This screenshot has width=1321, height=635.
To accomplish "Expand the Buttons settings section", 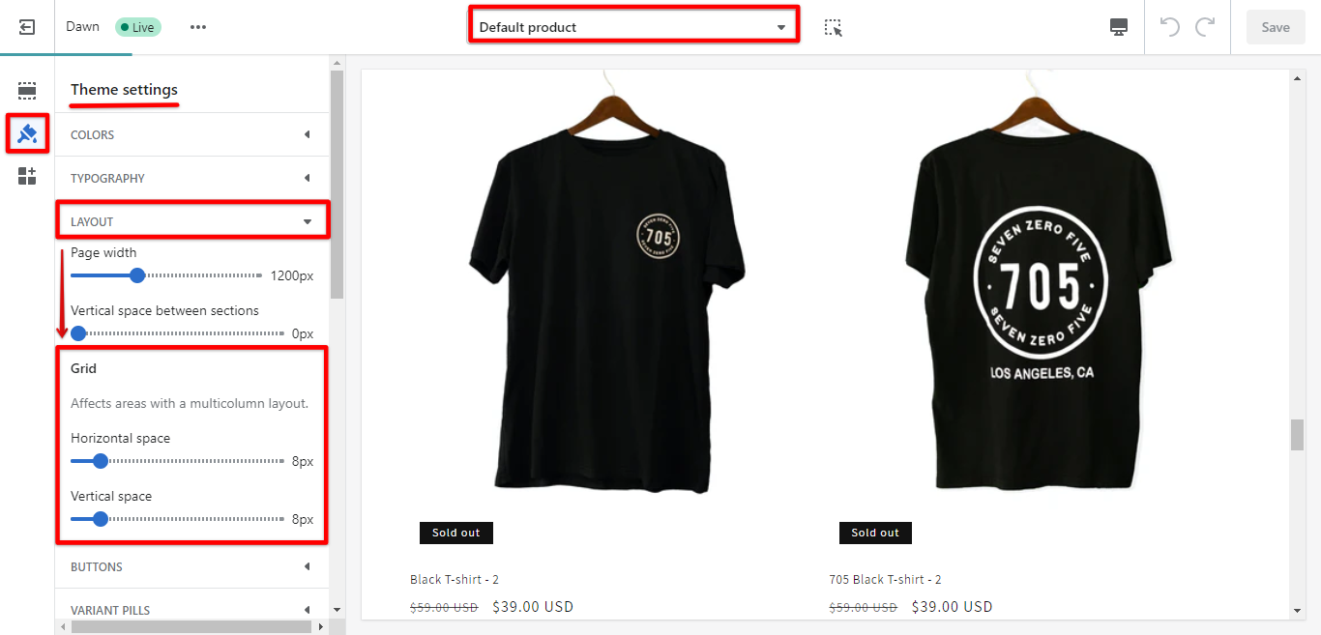I will pos(191,566).
